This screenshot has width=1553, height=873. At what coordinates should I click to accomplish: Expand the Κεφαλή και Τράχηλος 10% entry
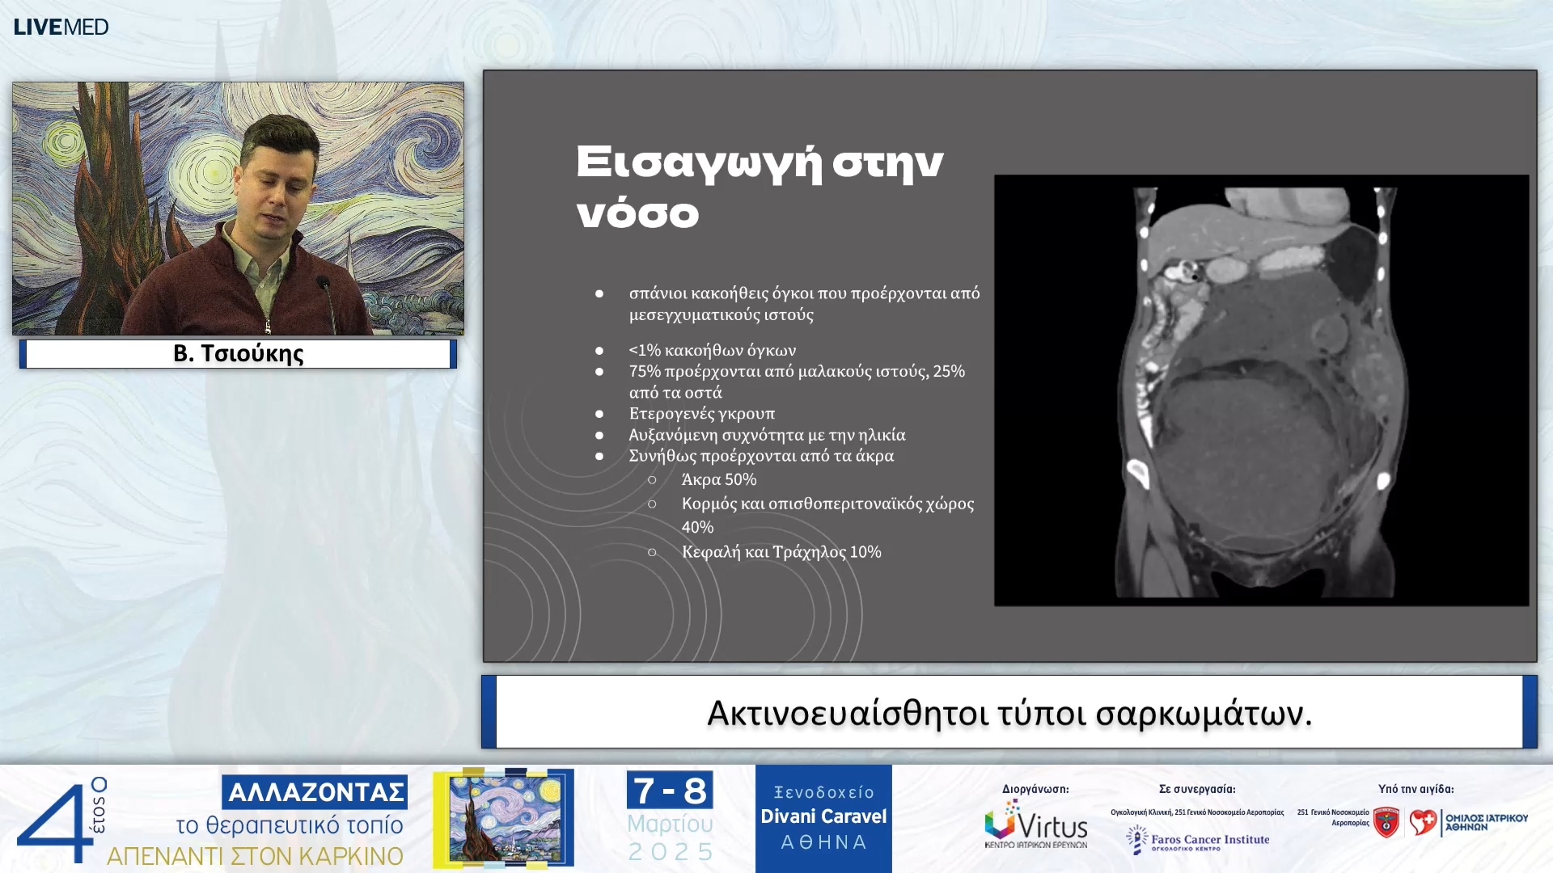[781, 552]
